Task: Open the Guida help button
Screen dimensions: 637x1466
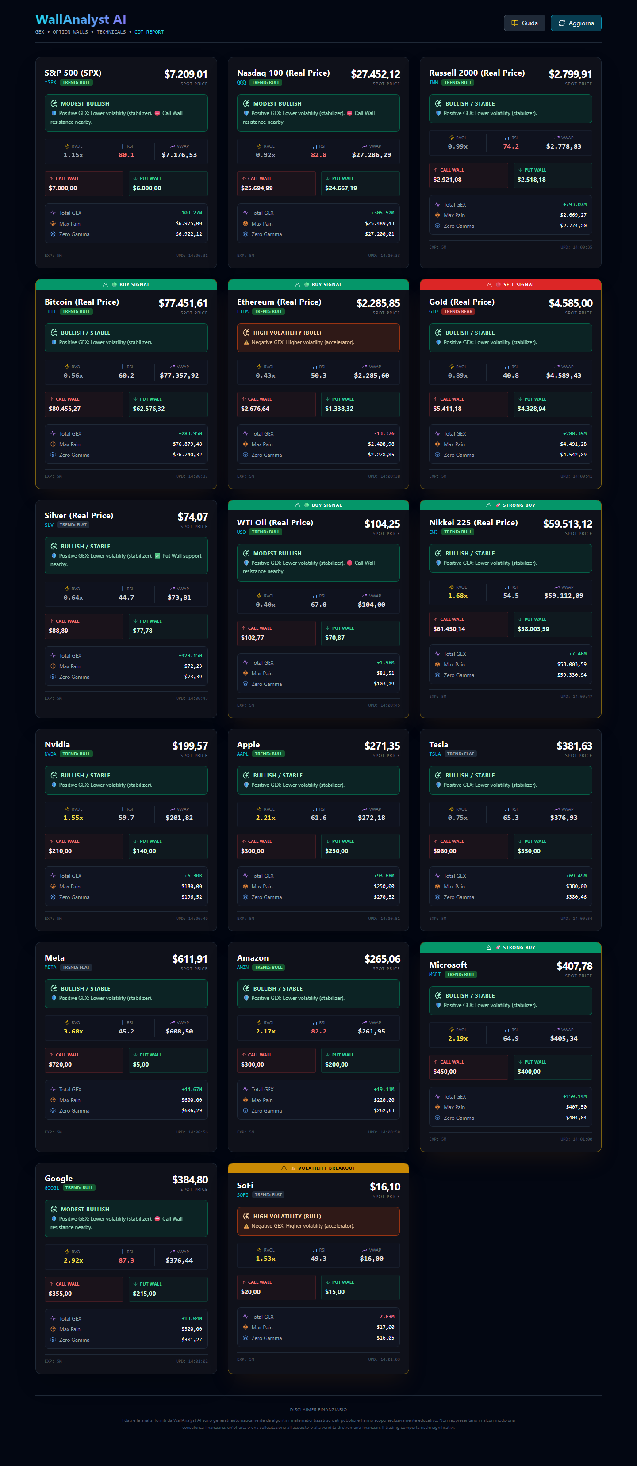Action: [x=524, y=23]
